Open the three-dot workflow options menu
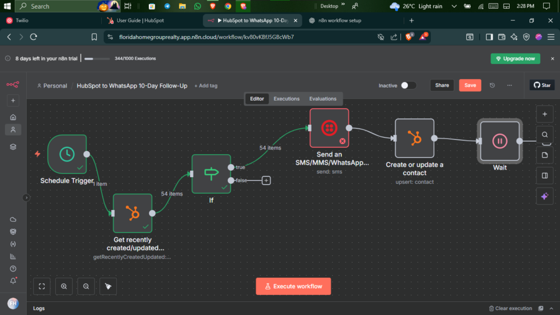The image size is (560, 315). point(510,85)
